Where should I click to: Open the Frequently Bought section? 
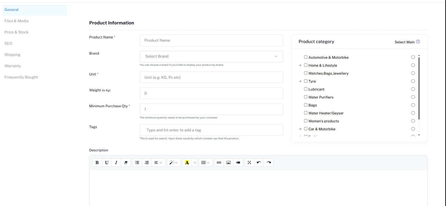point(21,77)
